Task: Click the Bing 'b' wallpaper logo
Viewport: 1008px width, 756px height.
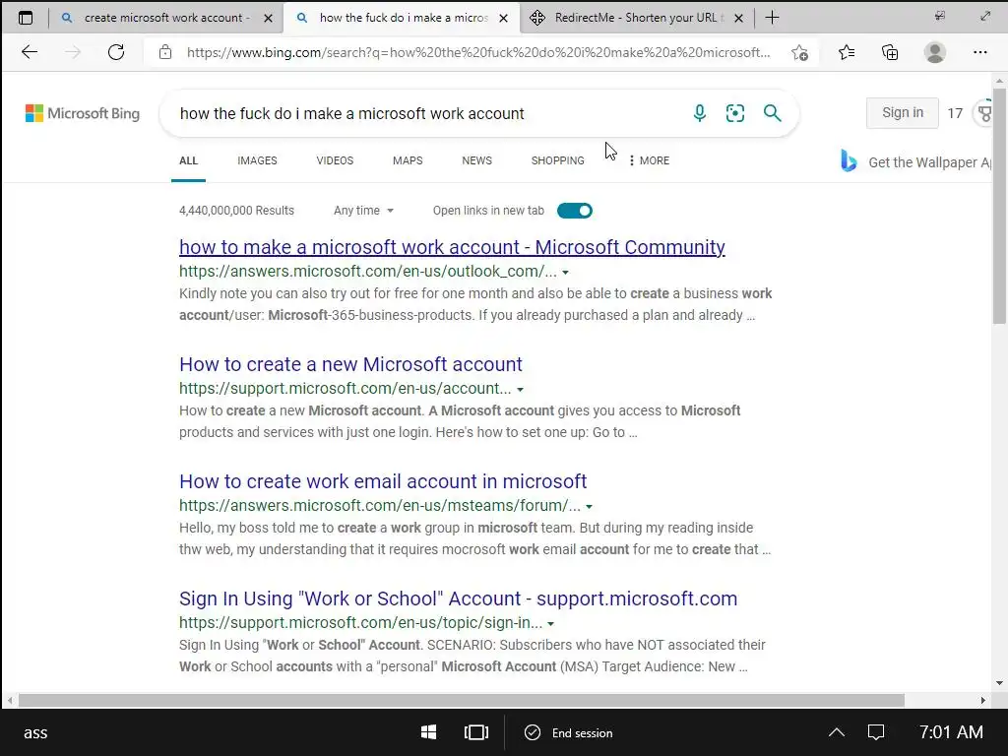Action: click(x=849, y=160)
